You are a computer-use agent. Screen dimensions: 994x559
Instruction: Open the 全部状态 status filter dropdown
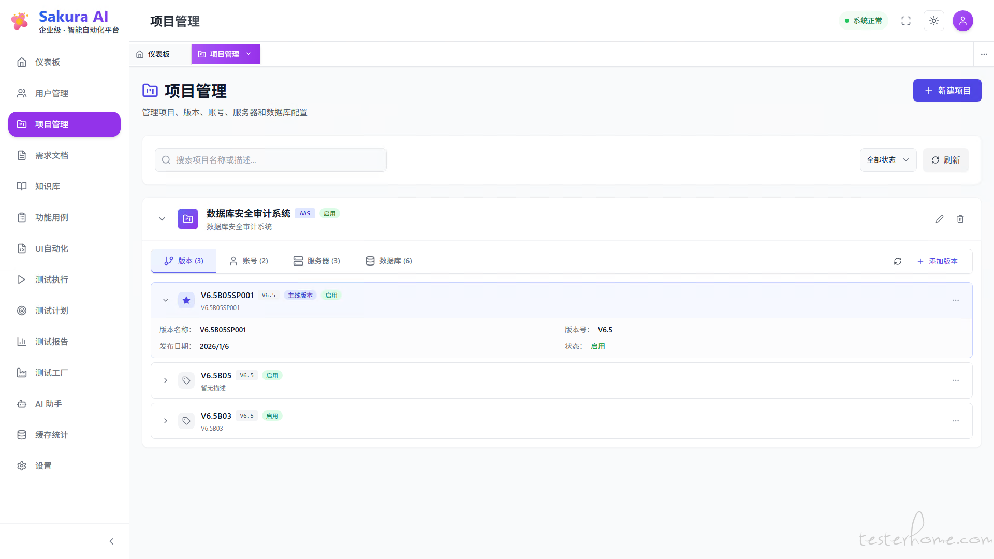(888, 160)
